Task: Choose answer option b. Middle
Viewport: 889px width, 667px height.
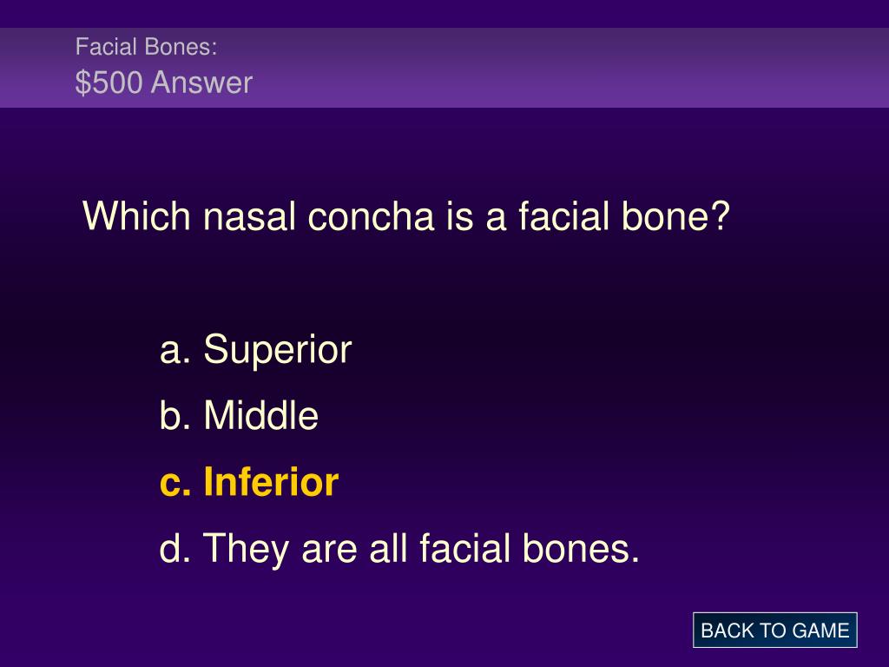Action: coord(239,415)
